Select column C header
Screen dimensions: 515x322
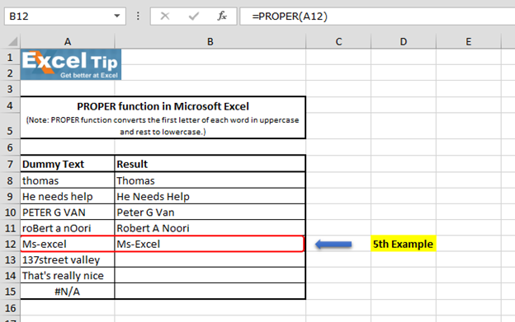coord(338,42)
